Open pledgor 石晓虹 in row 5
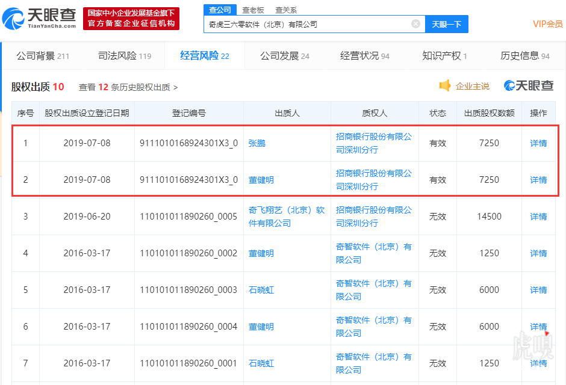Screen dimensions: 566x385 (x=261, y=290)
